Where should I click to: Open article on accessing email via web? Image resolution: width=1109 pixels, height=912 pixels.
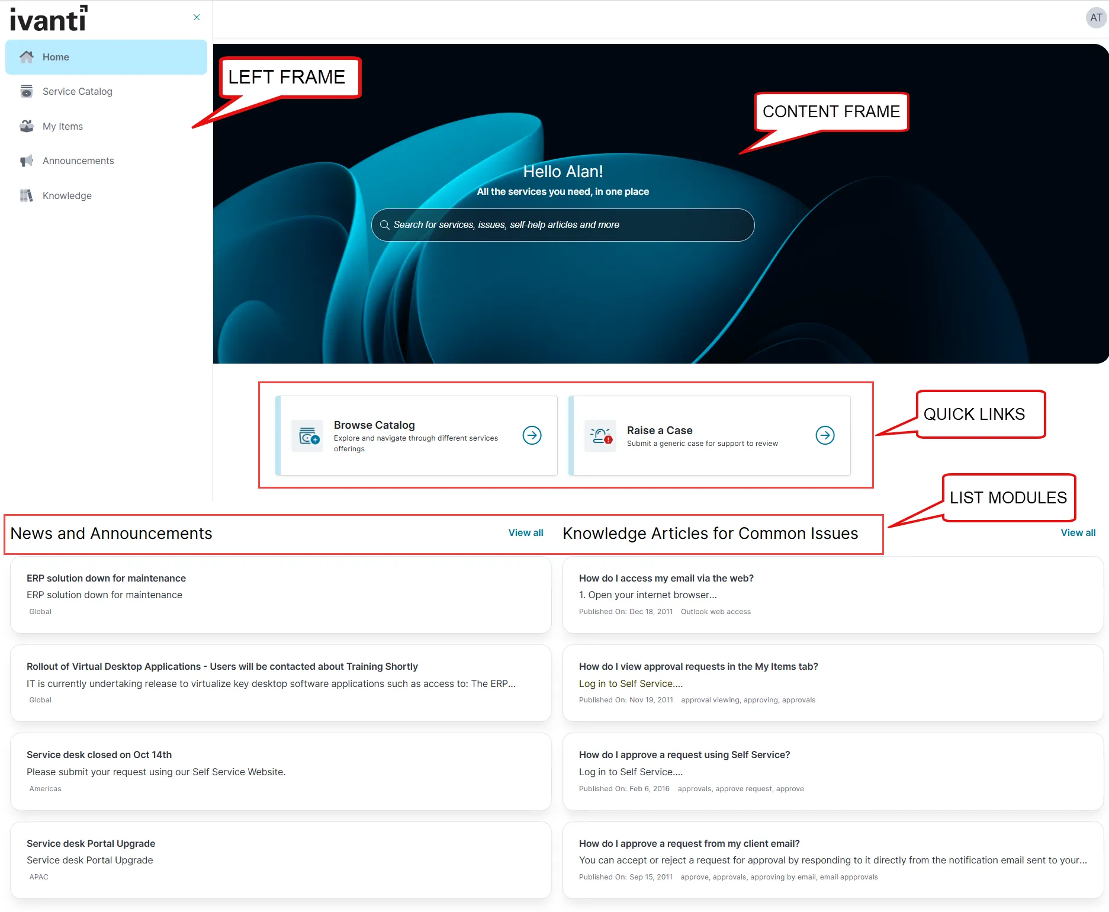coord(832,595)
